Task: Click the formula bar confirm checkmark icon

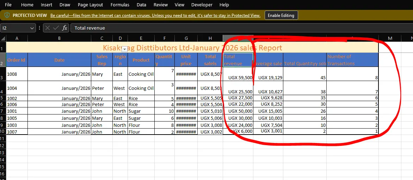Action: point(56,28)
